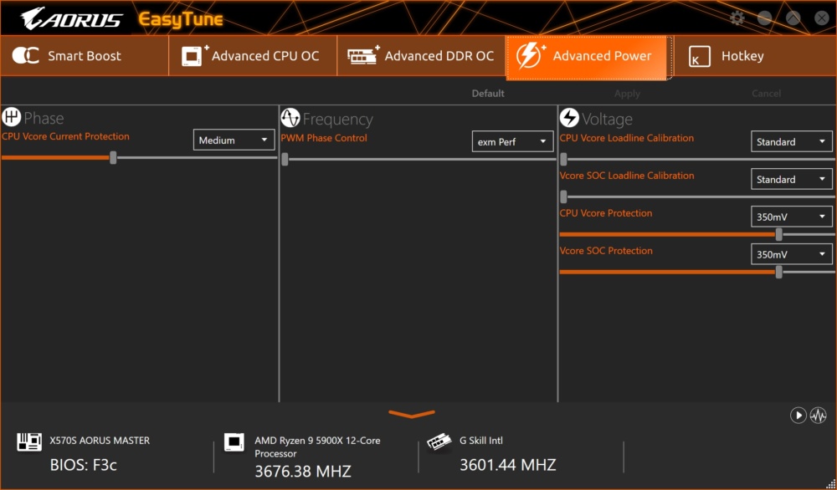The height and width of the screenshot is (490, 837).
Task: Click the Apply button
Action: pyautogui.click(x=627, y=94)
